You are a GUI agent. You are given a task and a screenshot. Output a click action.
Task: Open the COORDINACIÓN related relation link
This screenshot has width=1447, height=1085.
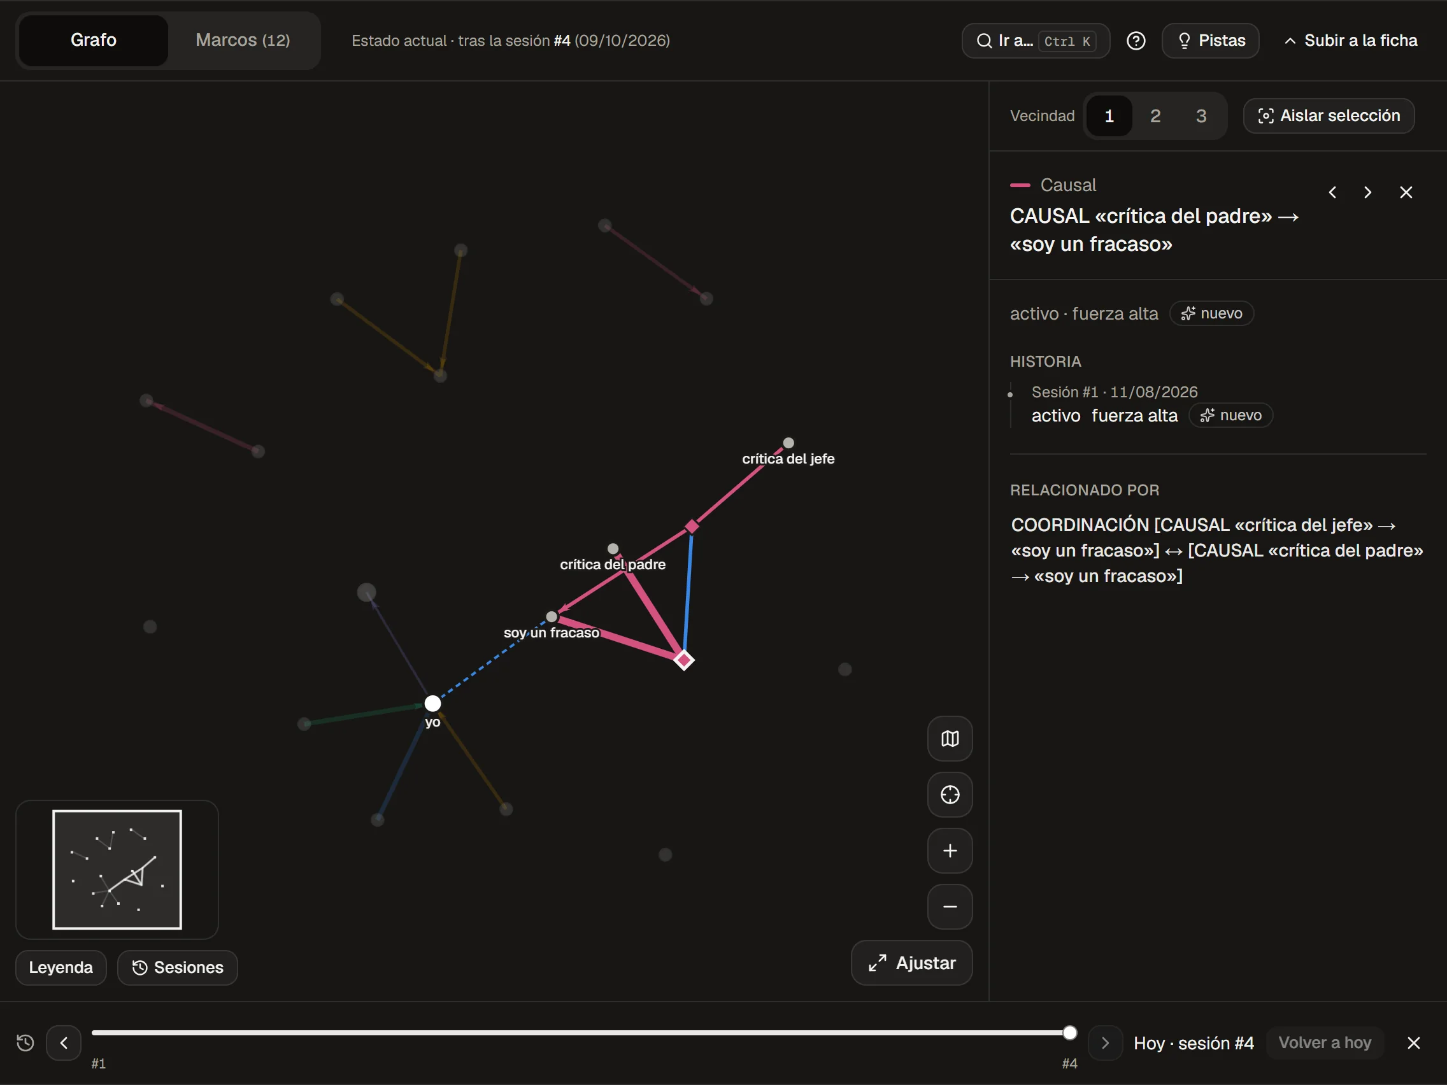click(1216, 550)
